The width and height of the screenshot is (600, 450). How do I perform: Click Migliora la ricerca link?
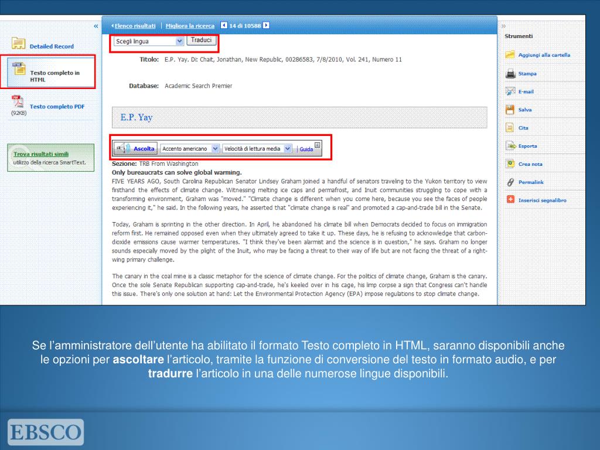click(x=190, y=26)
